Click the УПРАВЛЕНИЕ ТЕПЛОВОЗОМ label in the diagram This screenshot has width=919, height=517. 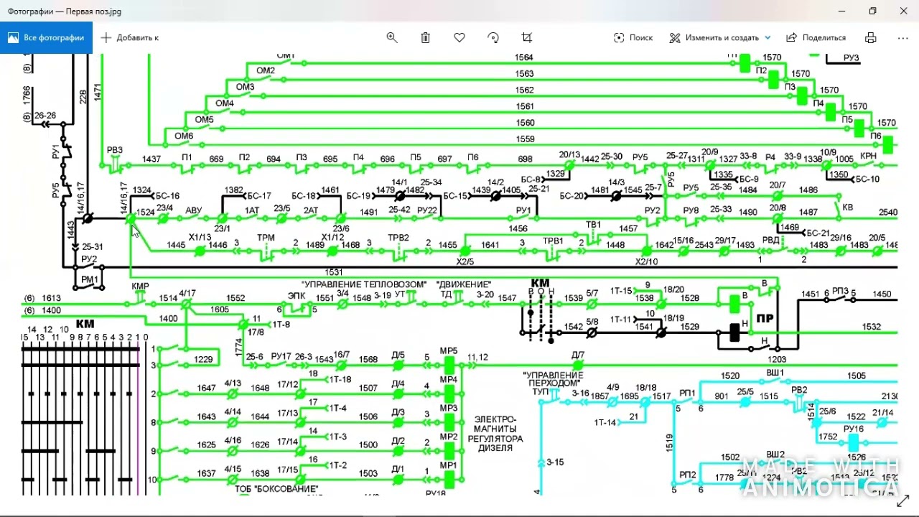click(x=364, y=284)
